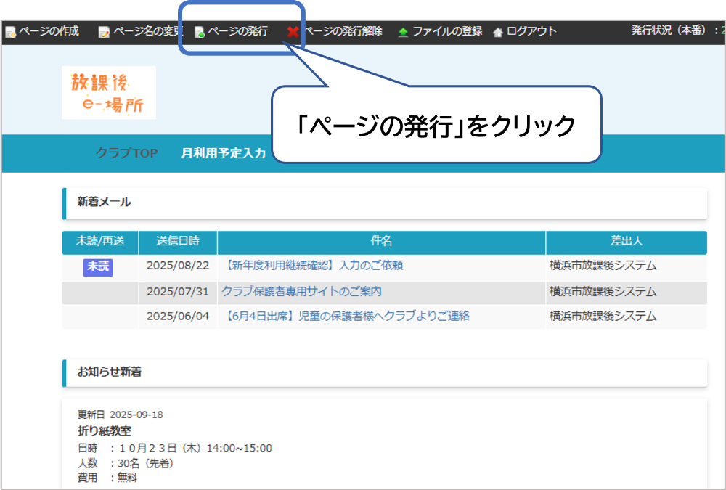The width and height of the screenshot is (726, 490).
Task: Open the クラブ保護者専用サイトのご案内 mail link
Action: tap(301, 291)
